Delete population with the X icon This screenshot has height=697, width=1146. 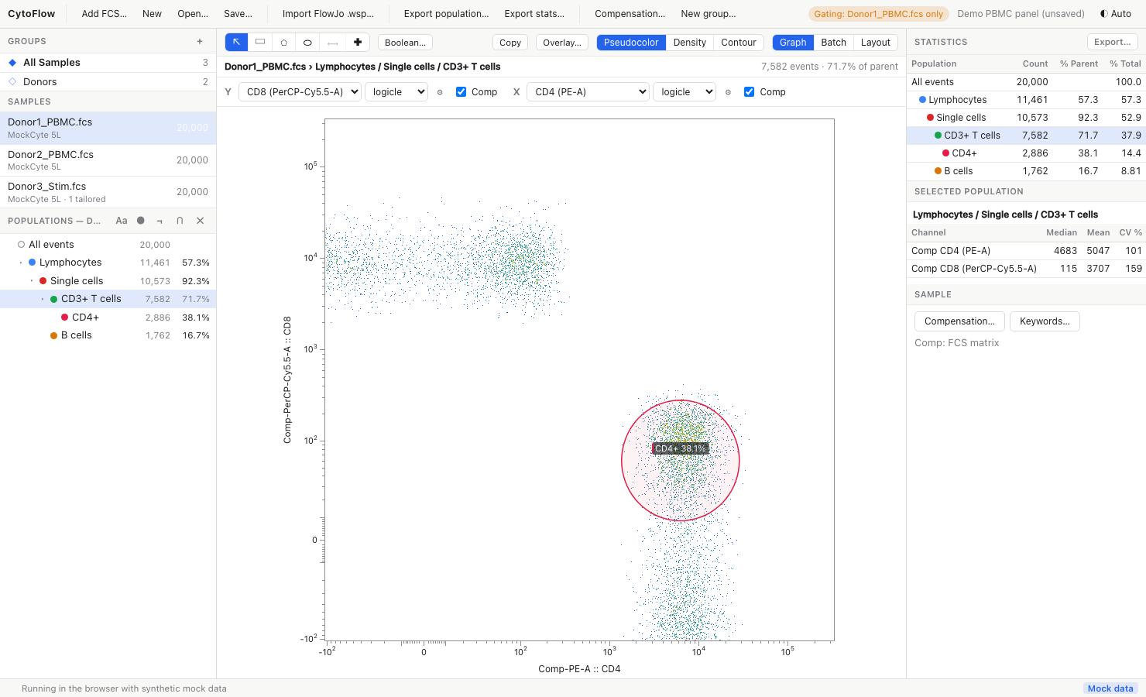[x=201, y=221]
